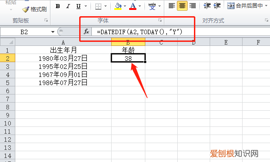Screen dimensions: 270x162
Task: Open underline style dropdown arrow
Action: (x=85, y=6)
